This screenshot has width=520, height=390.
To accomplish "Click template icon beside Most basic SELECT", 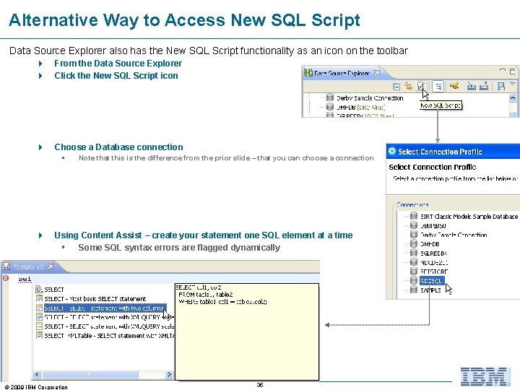I will (39, 299).
